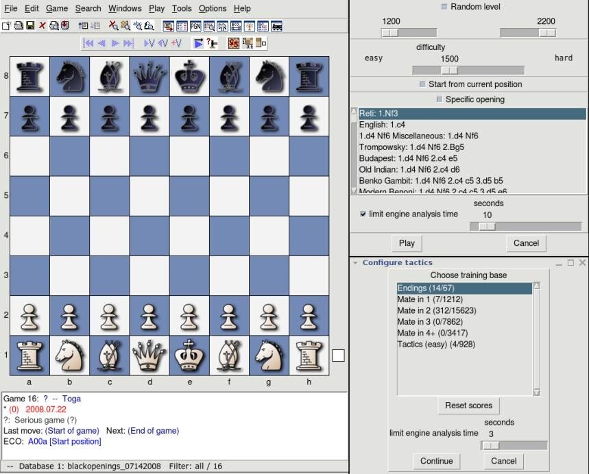Collapse the Configure tactics panel triangle
This screenshot has height=474, width=589.
click(x=355, y=263)
